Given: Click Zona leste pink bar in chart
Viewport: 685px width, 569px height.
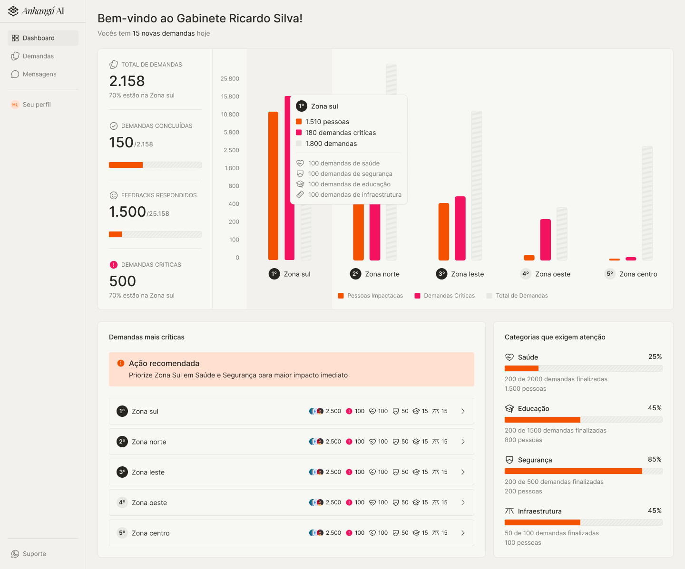Looking at the screenshot, I should (x=460, y=228).
